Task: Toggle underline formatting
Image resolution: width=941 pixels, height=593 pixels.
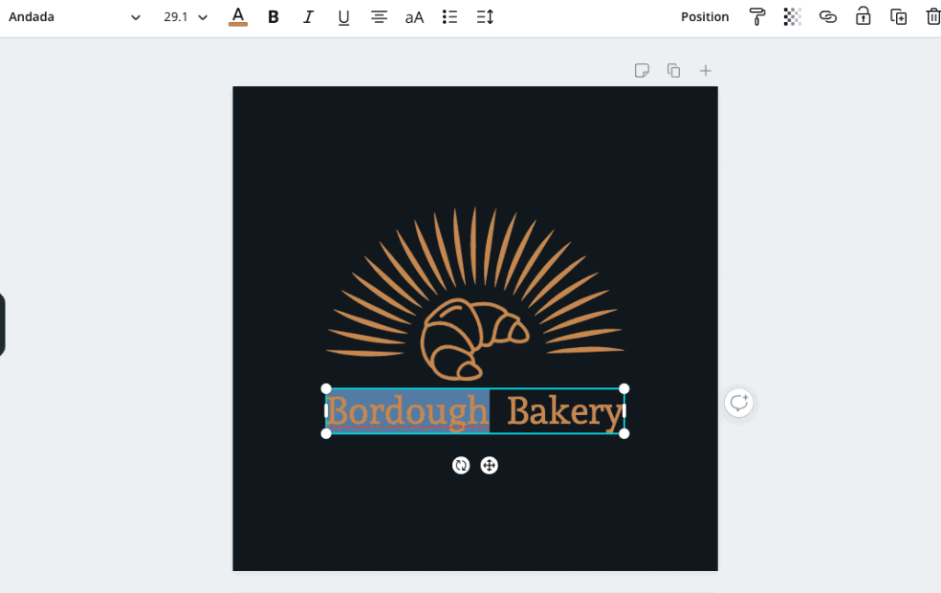Action: pyautogui.click(x=344, y=17)
